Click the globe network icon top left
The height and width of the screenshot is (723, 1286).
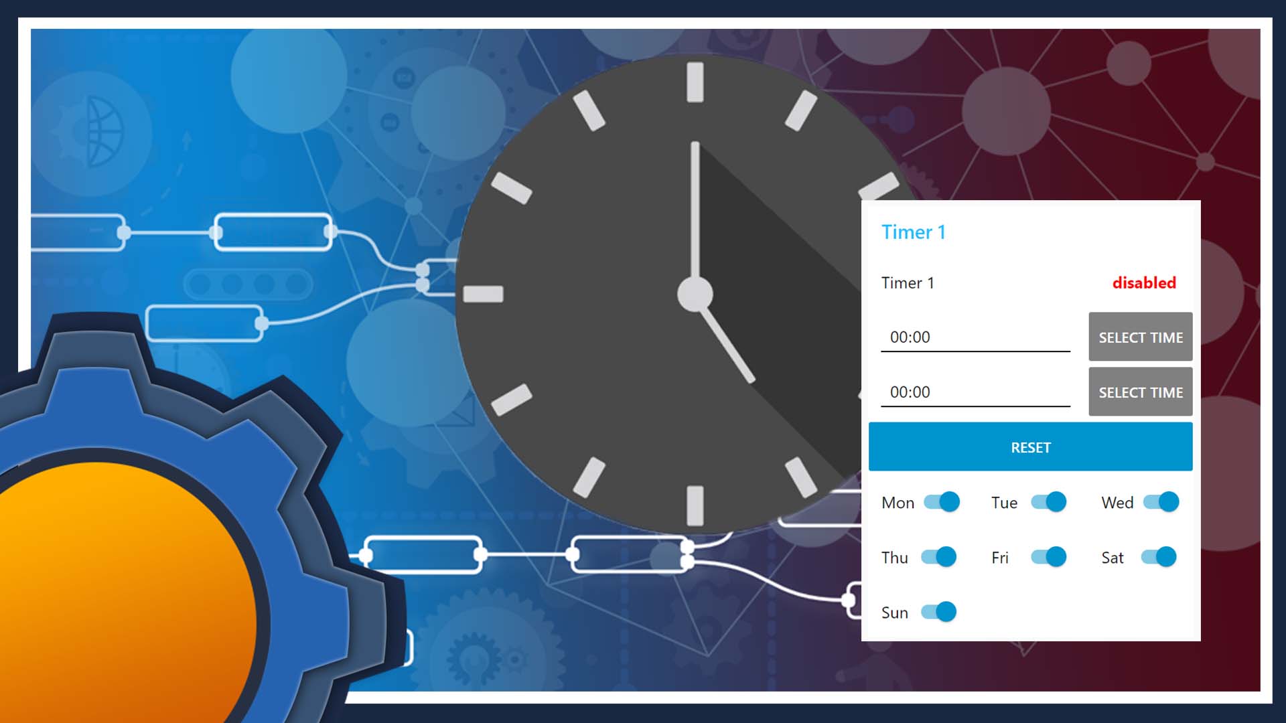click(x=95, y=134)
